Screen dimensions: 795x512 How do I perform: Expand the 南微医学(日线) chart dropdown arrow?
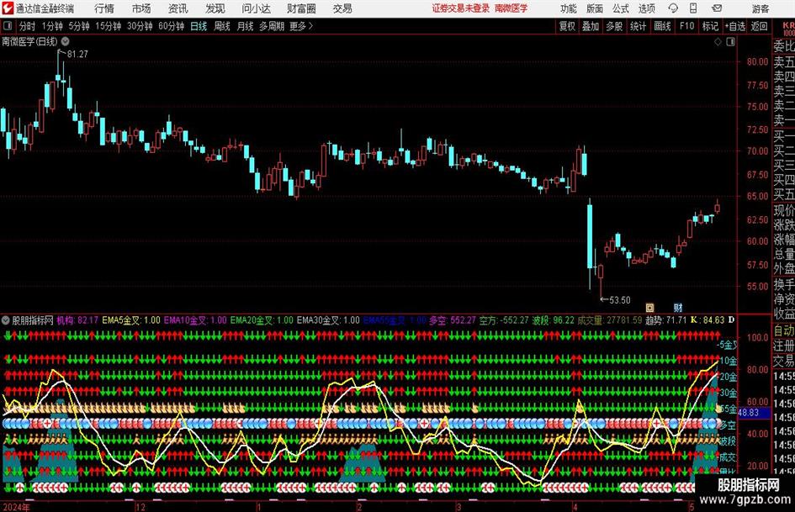tap(66, 41)
